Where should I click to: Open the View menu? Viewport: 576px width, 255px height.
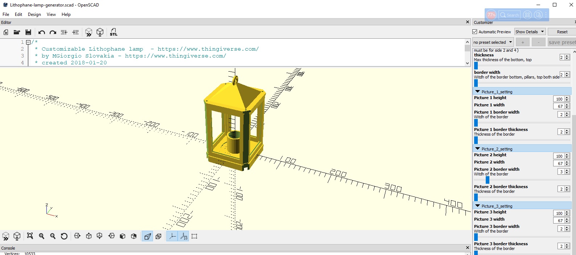51,14
